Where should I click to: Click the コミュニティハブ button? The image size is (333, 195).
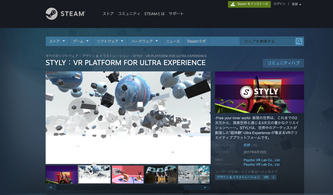tap(283, 63)
